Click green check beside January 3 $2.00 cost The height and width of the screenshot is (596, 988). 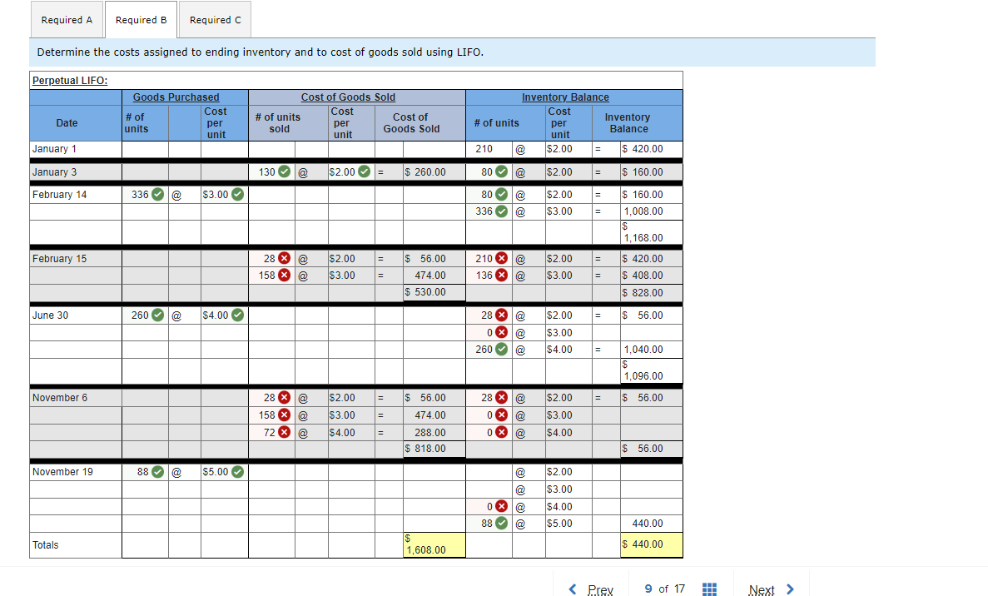click(365, 172)
